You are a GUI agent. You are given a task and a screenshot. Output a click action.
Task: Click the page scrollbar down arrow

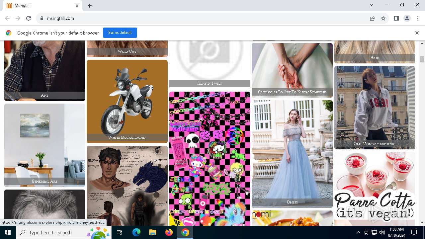[x=422, y=223]
